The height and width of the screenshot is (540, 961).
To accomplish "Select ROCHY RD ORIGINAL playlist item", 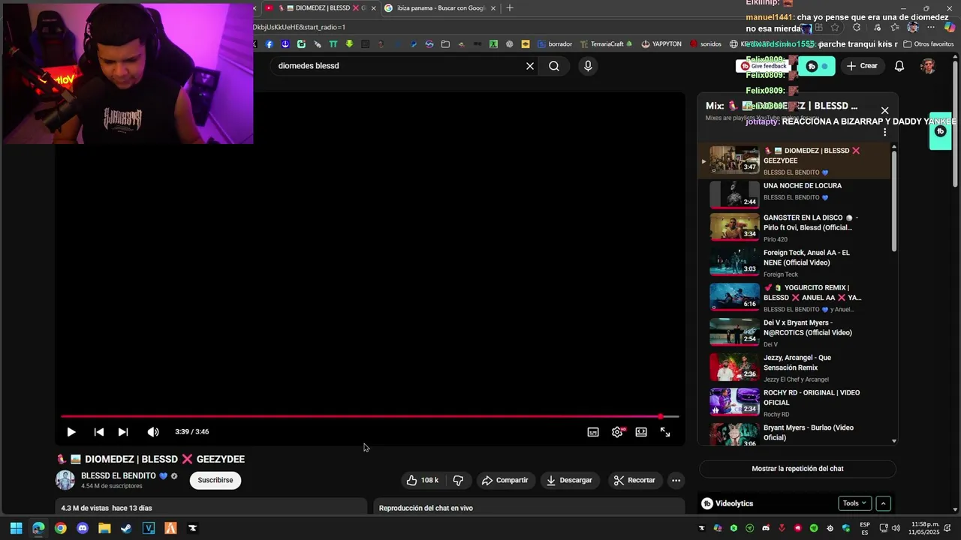I will coord(796,403).
